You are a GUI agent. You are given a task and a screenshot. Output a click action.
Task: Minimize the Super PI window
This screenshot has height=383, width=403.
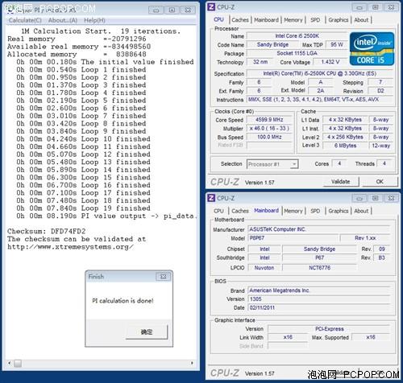156,10
